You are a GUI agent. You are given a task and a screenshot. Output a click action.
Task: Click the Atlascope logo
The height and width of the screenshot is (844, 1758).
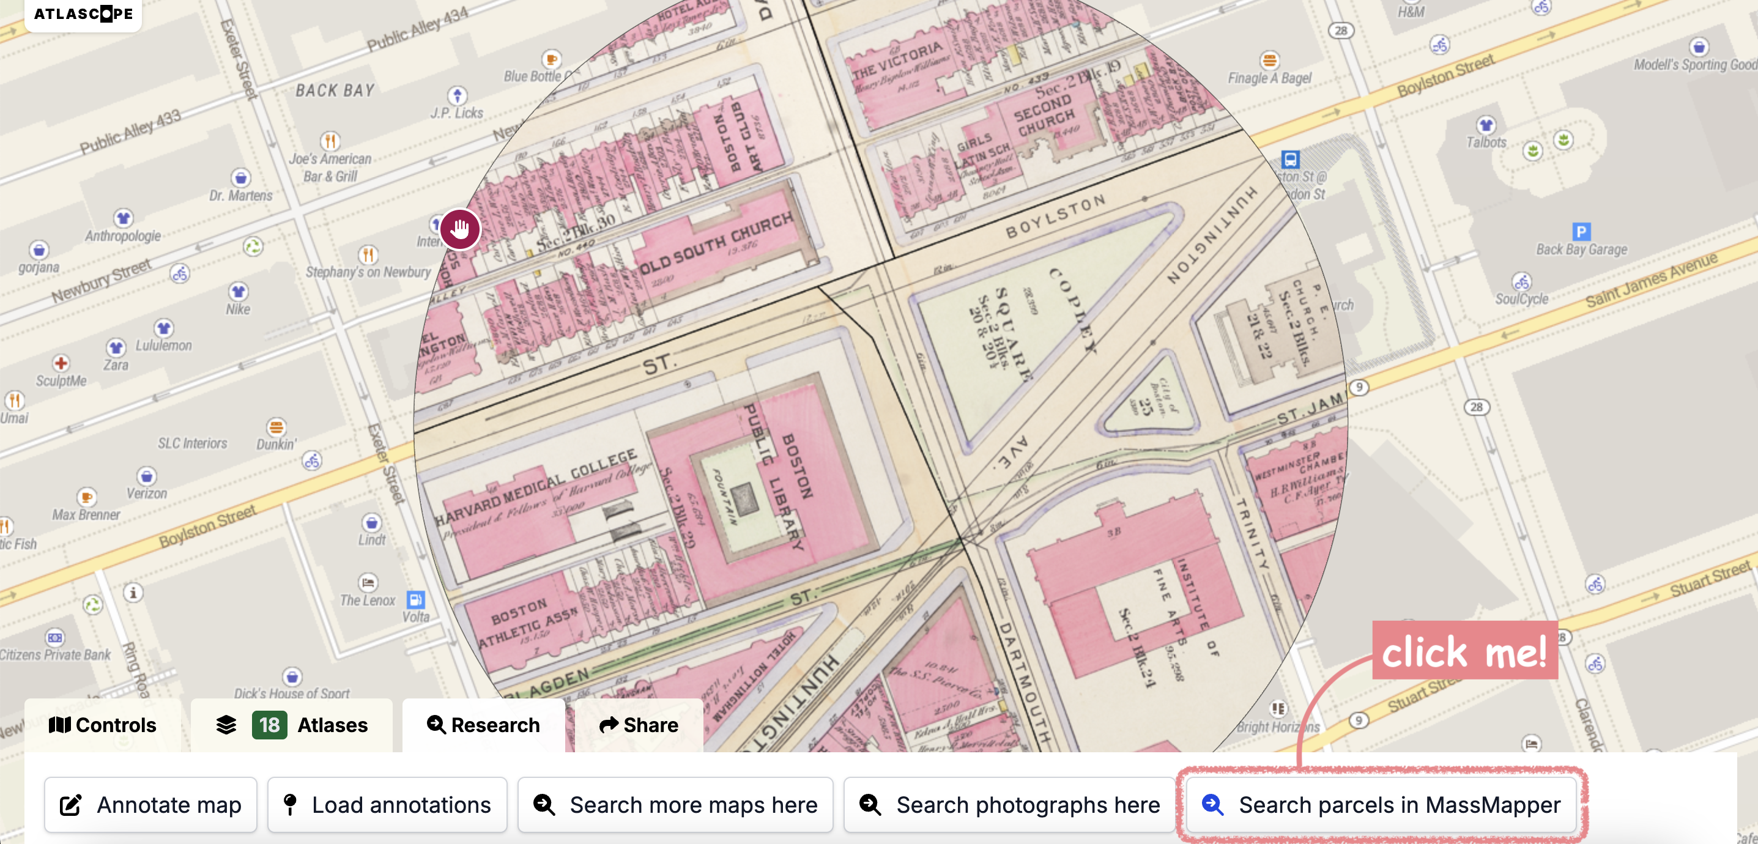pyautogui.click(x=83, y=13)
